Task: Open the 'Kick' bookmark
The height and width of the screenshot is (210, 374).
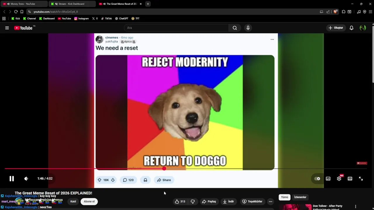Action: point(15,18)
